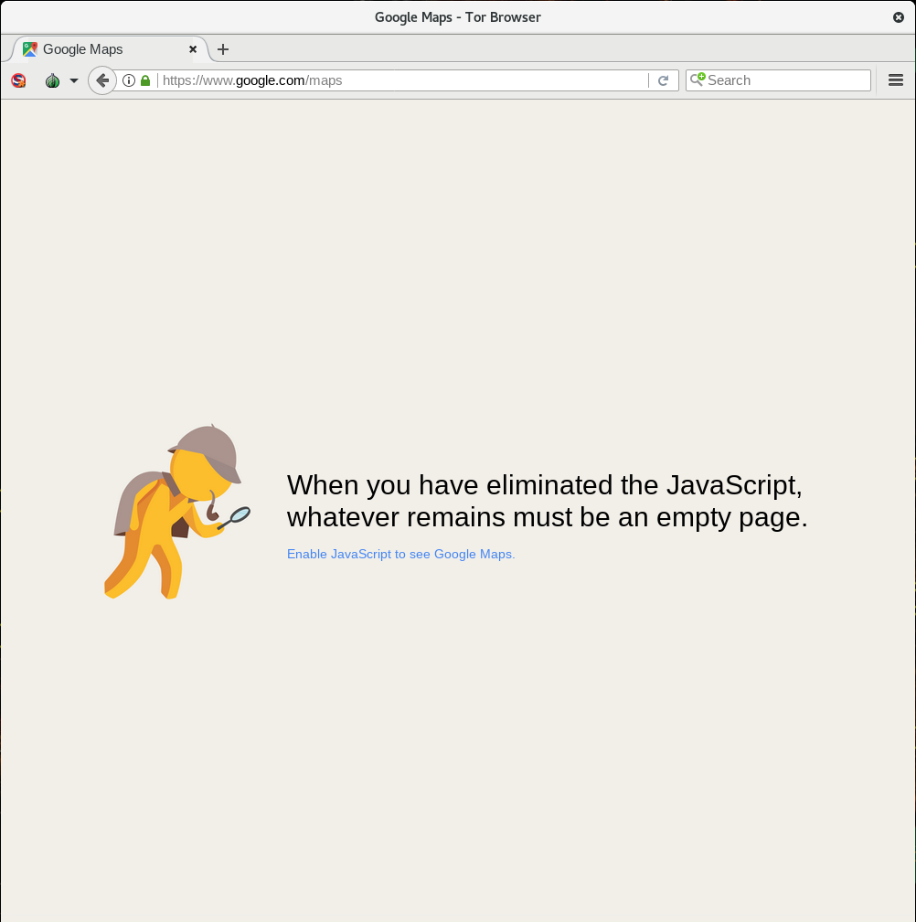Image resolution: width=916 pixels, height=922 pixels.
Task: Click the Google Maps - Tor Browser title
Action: pyautogui.click(x=458, y=17)
